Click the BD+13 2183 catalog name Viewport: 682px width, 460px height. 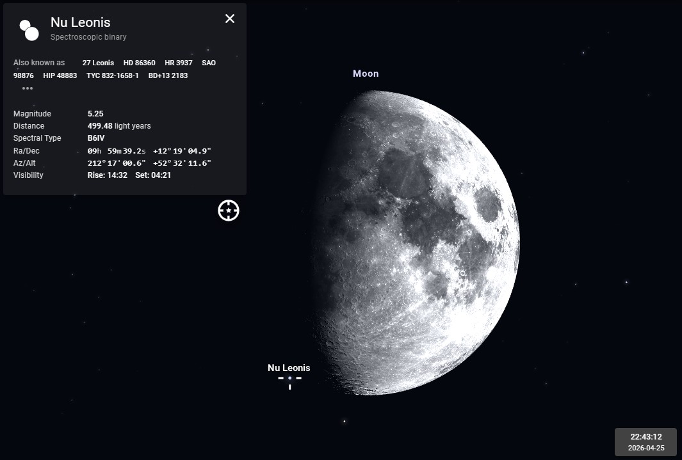[x=168, y=75]
